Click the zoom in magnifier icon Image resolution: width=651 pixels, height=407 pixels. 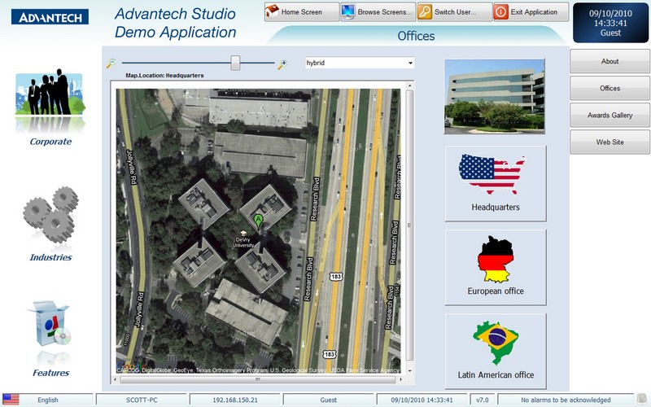click(x=282, y=64)
